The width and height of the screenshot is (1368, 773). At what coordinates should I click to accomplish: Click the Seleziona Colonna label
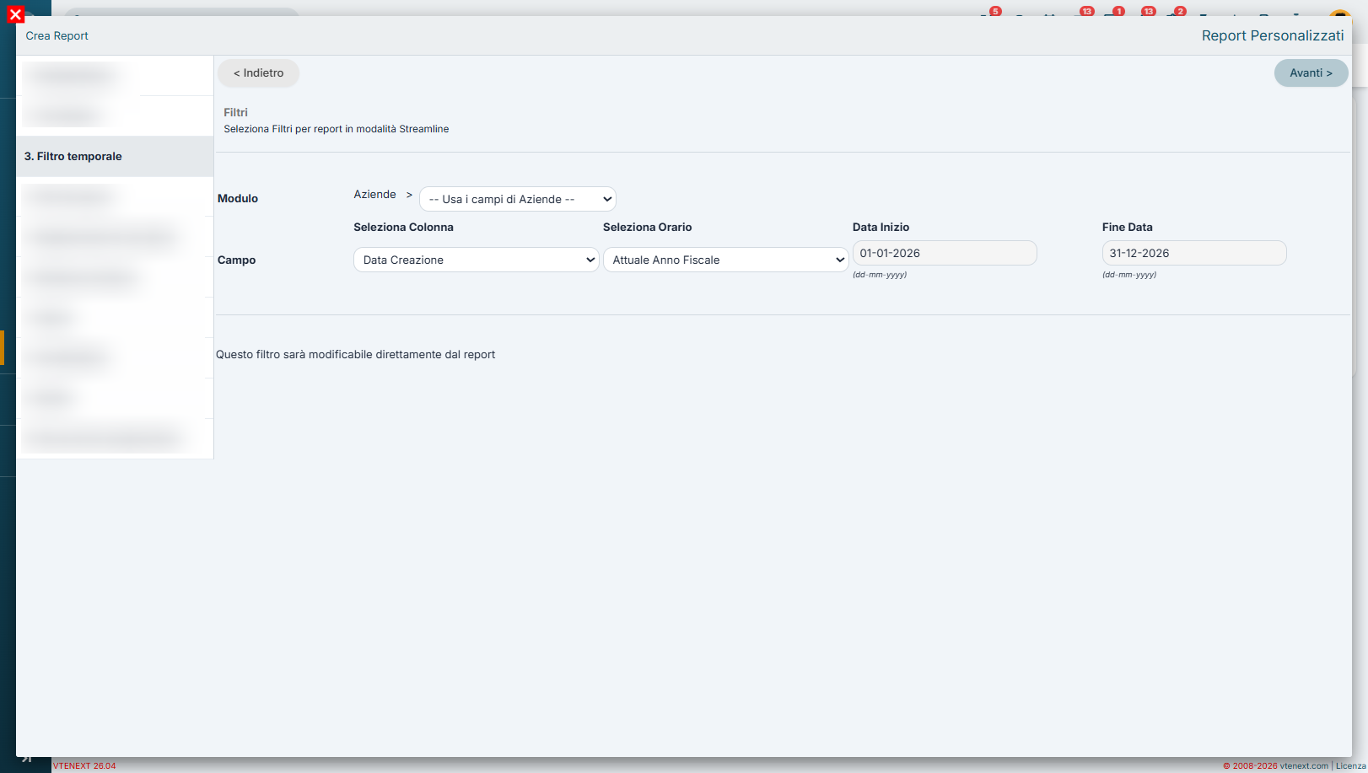point(403,227)
